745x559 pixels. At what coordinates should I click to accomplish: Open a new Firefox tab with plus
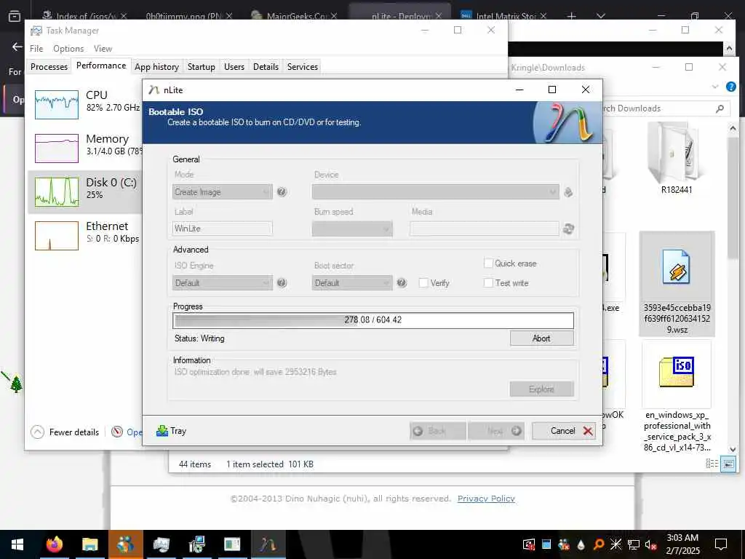(x=572, y=16)
